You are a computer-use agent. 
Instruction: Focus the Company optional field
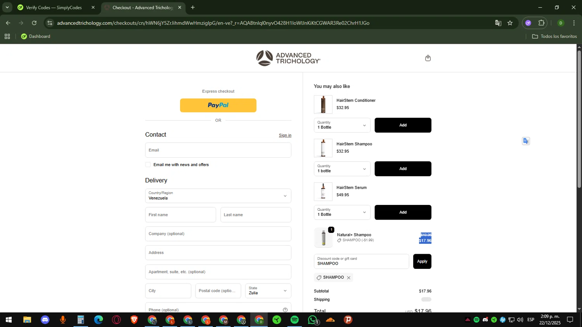click(218, 234)
